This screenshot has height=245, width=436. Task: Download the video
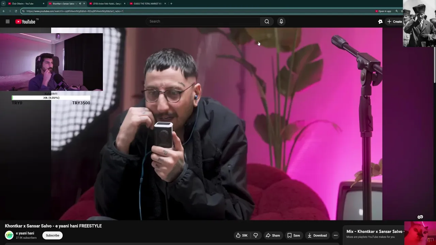click(x=317, y=235)
